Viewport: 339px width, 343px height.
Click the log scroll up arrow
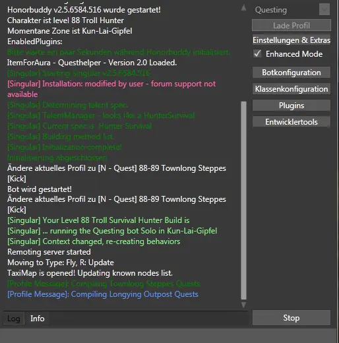[243, 8]
